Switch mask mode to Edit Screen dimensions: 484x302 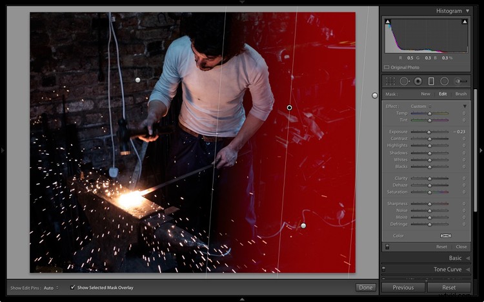point(443,94)
